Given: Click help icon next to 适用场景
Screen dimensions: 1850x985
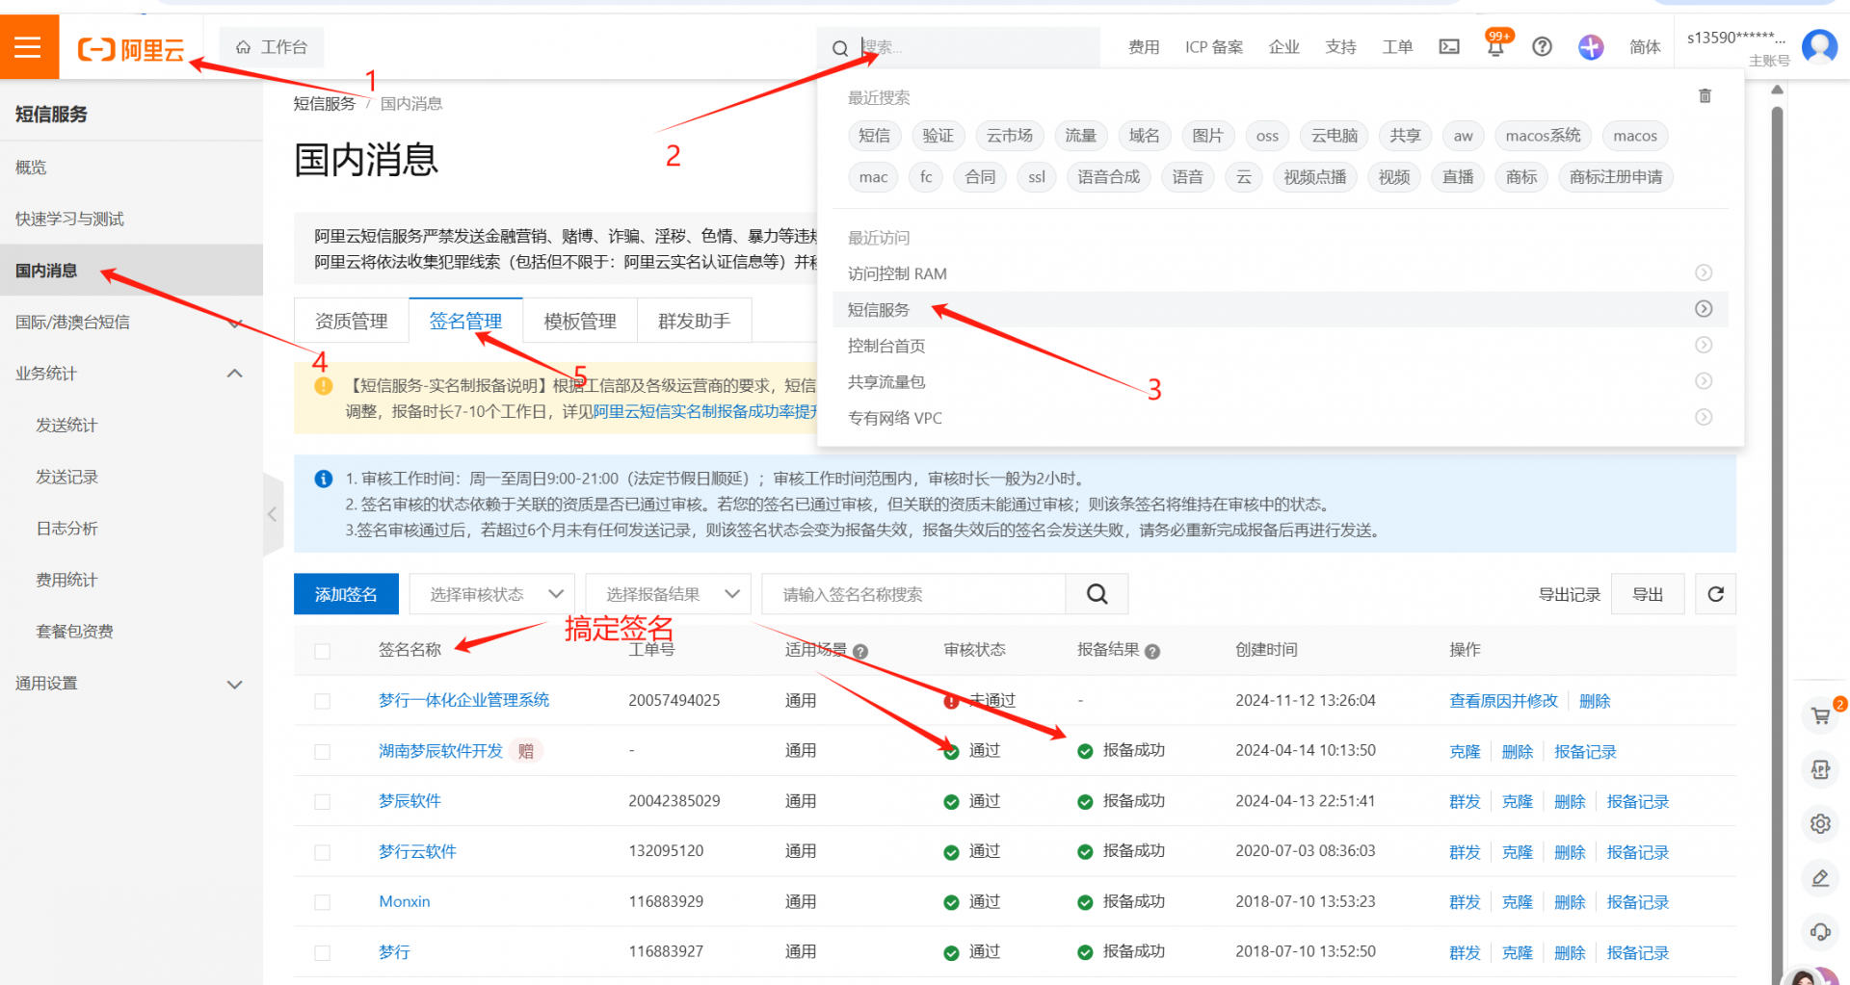Looking at the screenshot, I should [860, 652].
